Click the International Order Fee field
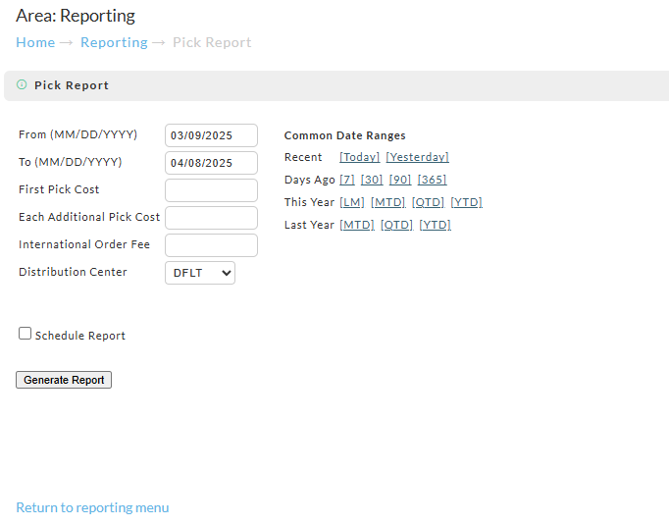 pos(211,245)
